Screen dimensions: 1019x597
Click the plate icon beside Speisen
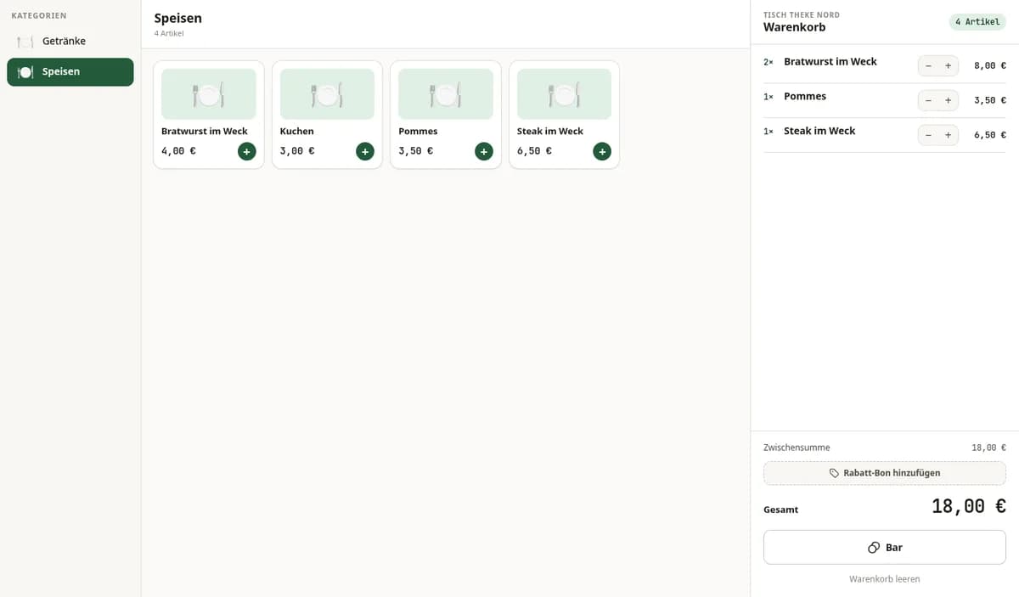pyautogui.click(x=25, y=72)
